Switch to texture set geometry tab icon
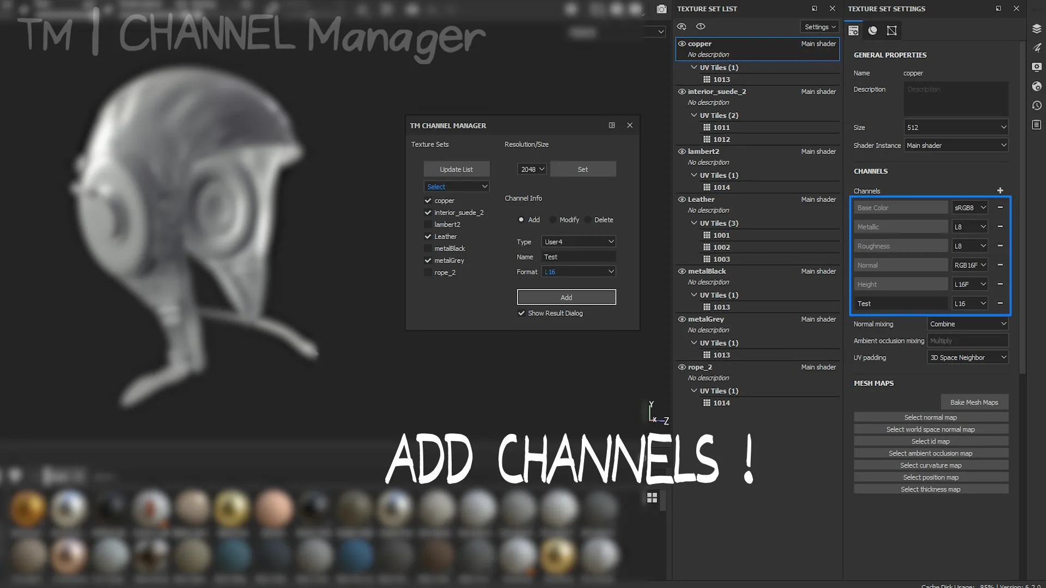Screen dimensions: 1046x588 (892, 30)
